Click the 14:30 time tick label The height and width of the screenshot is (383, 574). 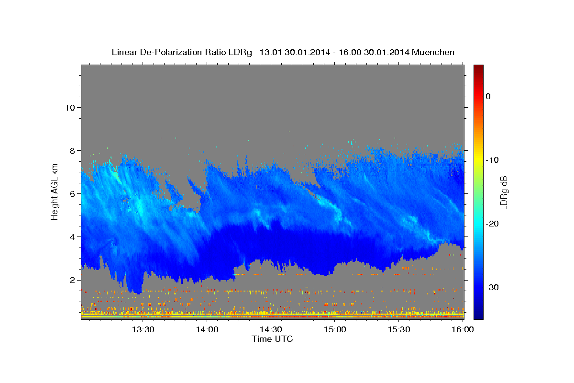(271, 329)
